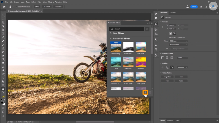Set canvas to portrait orientation

(x=171, y=33)
